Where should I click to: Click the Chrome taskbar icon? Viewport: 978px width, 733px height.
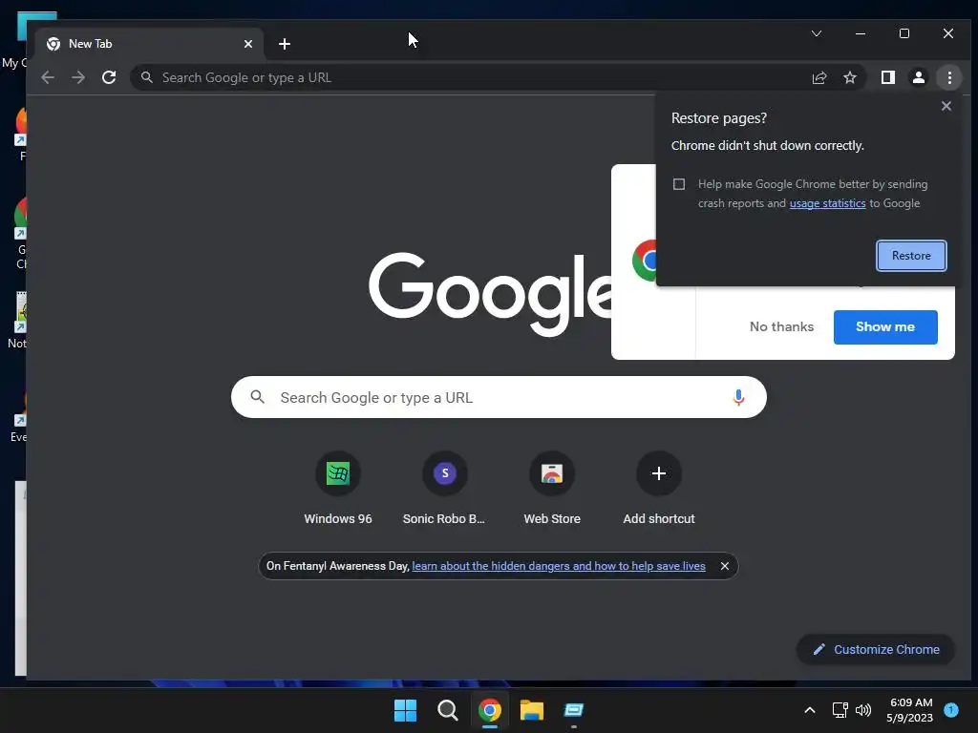pos(490,710)
